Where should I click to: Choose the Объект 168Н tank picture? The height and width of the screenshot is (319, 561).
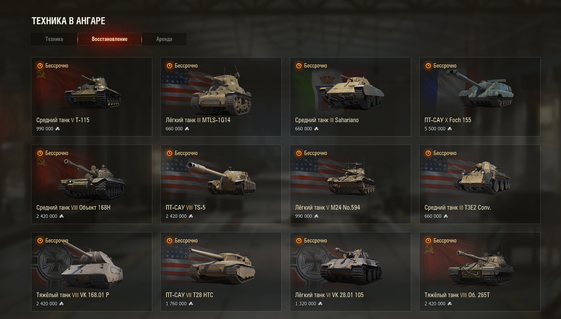(x=93, y=179)
